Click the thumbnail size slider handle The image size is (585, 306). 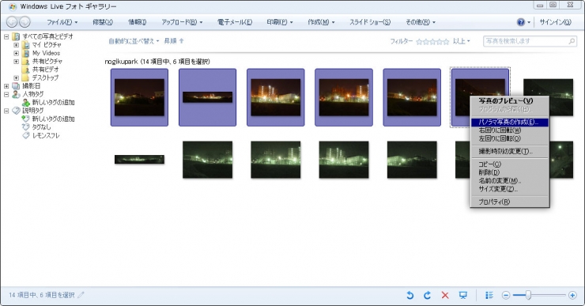(528, 295)
